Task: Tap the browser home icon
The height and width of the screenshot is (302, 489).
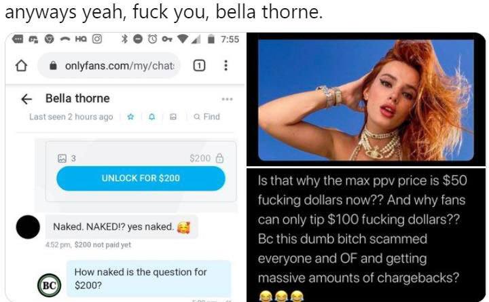Action: pos(21,66)
